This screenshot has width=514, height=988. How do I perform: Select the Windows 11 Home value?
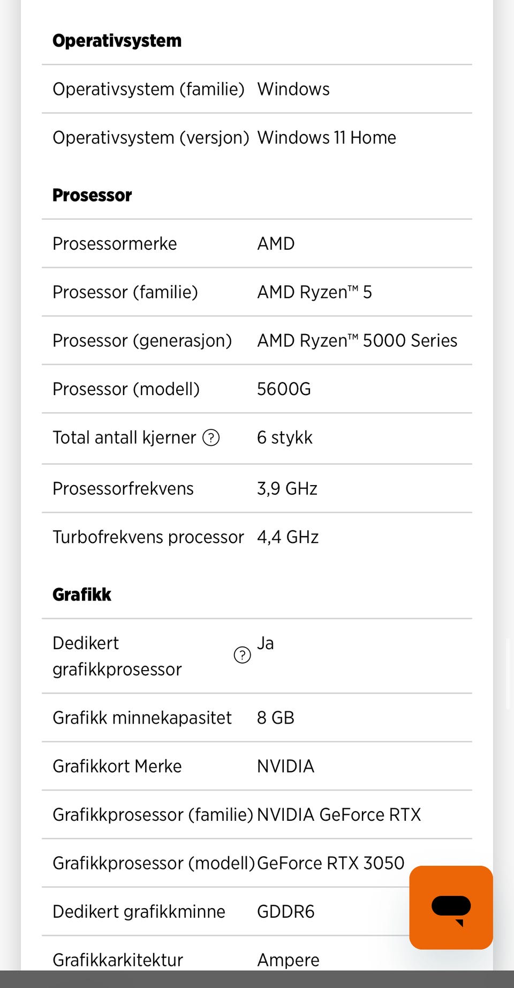(x=327, y=138)
